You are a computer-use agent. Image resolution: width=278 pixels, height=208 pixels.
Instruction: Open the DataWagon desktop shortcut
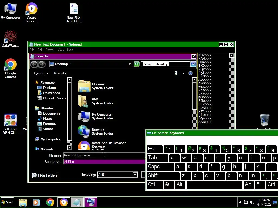point(10,39)
